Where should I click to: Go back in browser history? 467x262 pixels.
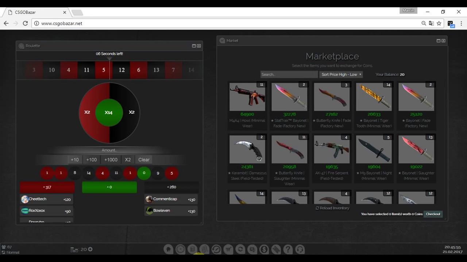(x=6, y=23)
